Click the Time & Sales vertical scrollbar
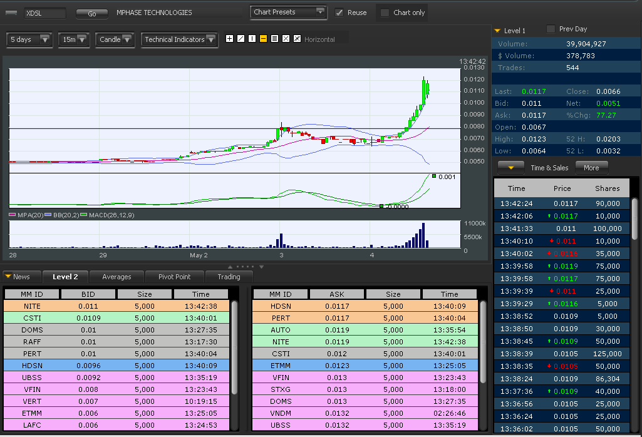 pyautogui.click(x=634, y=219)
